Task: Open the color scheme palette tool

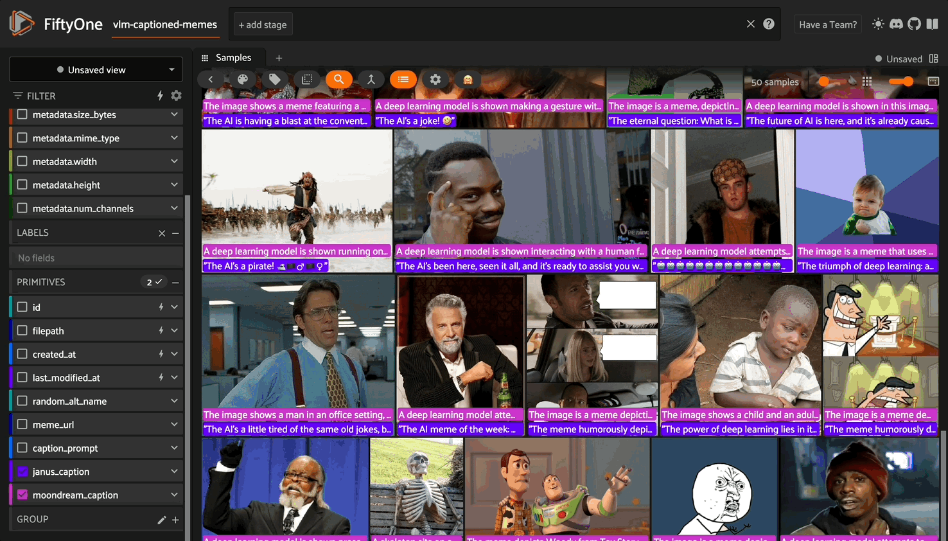Action: click(x=243, y=79)
